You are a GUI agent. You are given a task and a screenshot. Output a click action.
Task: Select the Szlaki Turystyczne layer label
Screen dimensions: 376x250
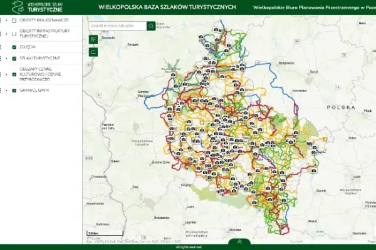(x=40, y=58)
